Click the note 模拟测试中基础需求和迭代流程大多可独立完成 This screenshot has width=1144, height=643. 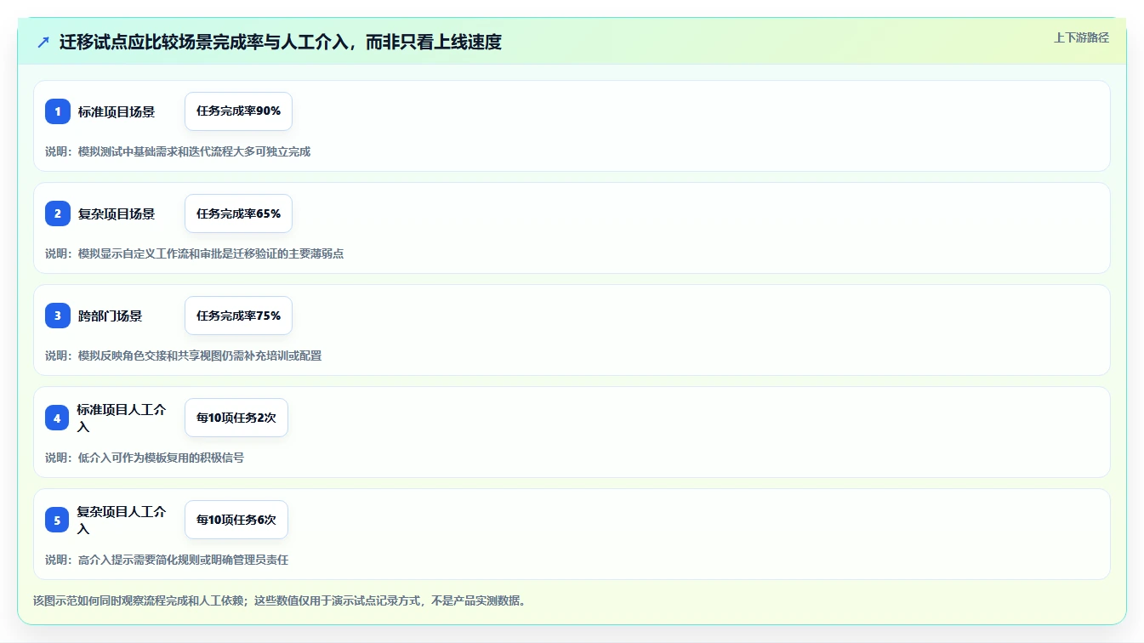[x=178, y=151]
